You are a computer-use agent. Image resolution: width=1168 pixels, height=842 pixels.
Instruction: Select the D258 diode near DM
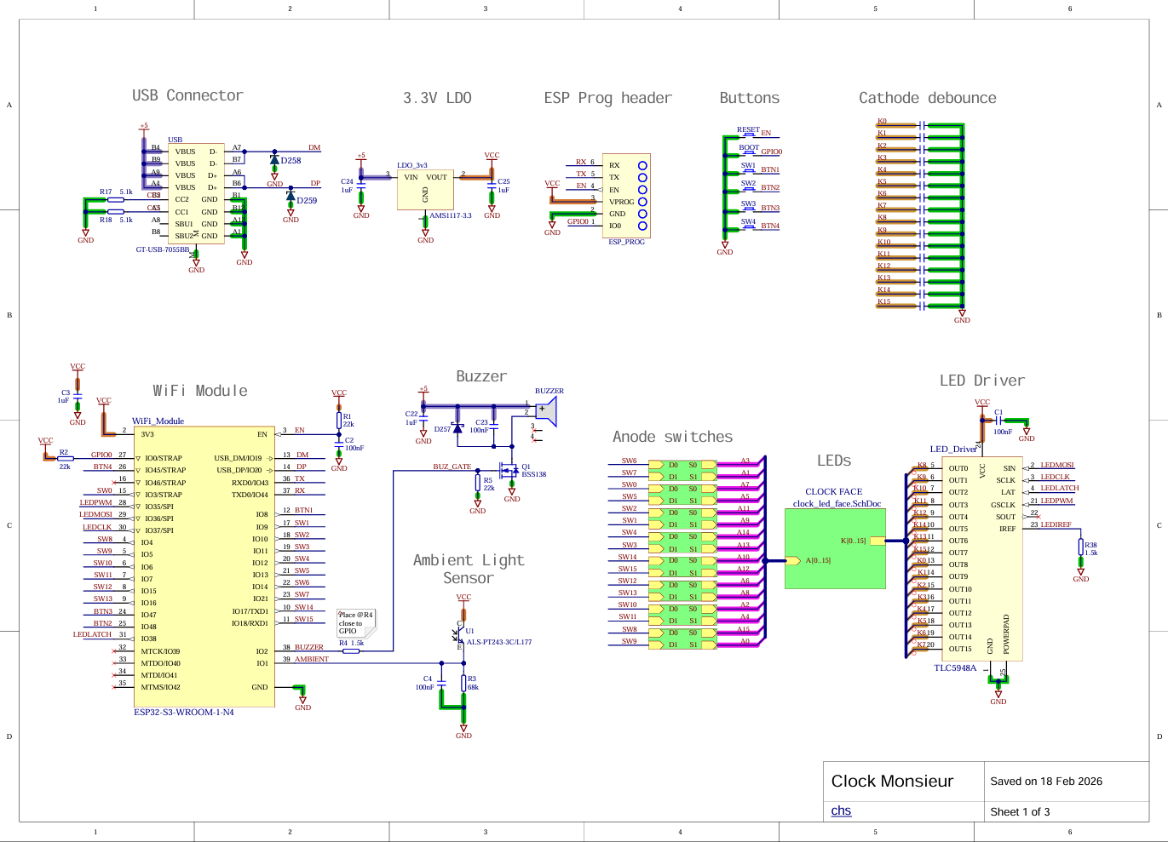coord(274,160)
